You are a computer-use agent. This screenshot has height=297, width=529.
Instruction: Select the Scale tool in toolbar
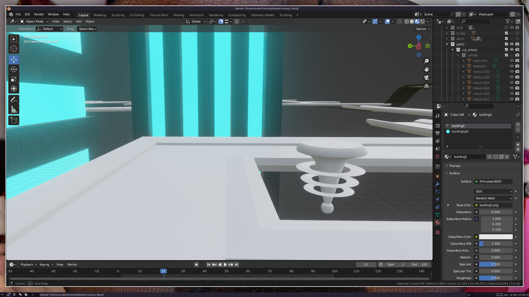[x=14, y=79]
